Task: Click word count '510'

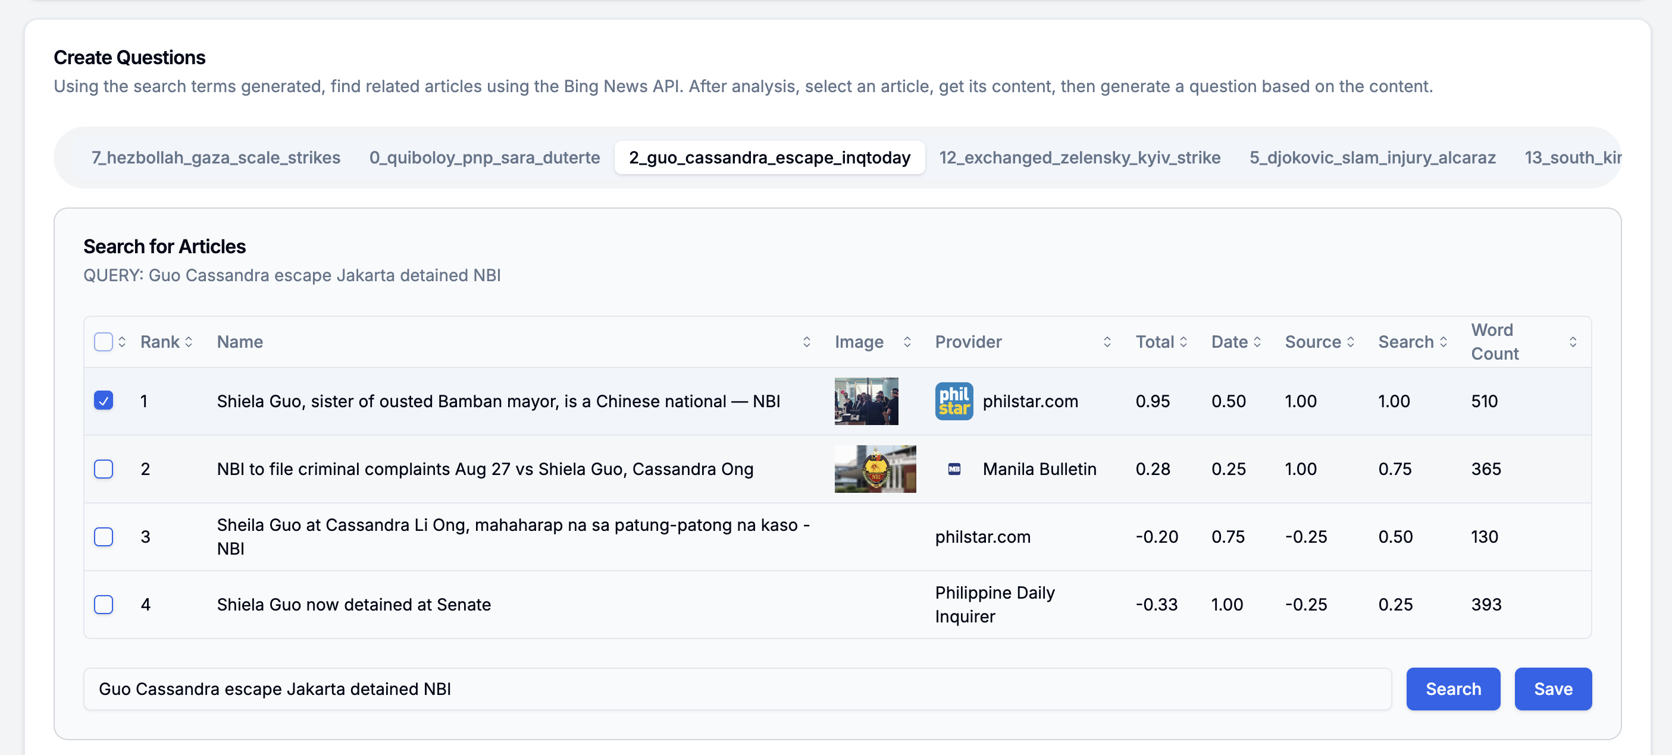Action: click(1484, 401)
